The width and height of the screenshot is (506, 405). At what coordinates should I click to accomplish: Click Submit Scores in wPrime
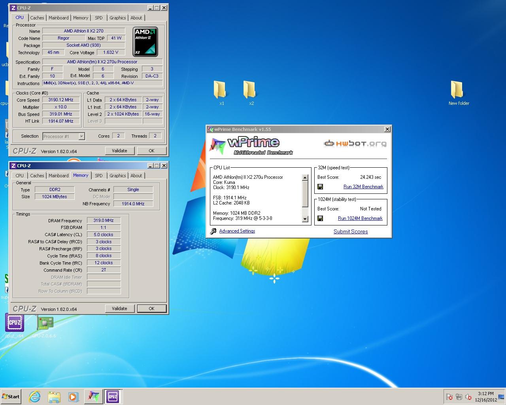(351, 231)
